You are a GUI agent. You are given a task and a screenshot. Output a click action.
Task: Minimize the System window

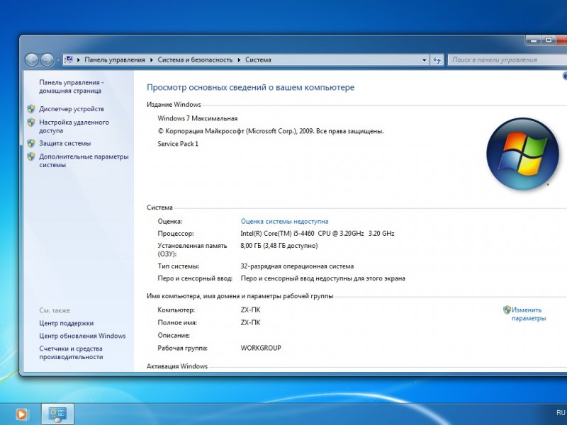point(534,40)
